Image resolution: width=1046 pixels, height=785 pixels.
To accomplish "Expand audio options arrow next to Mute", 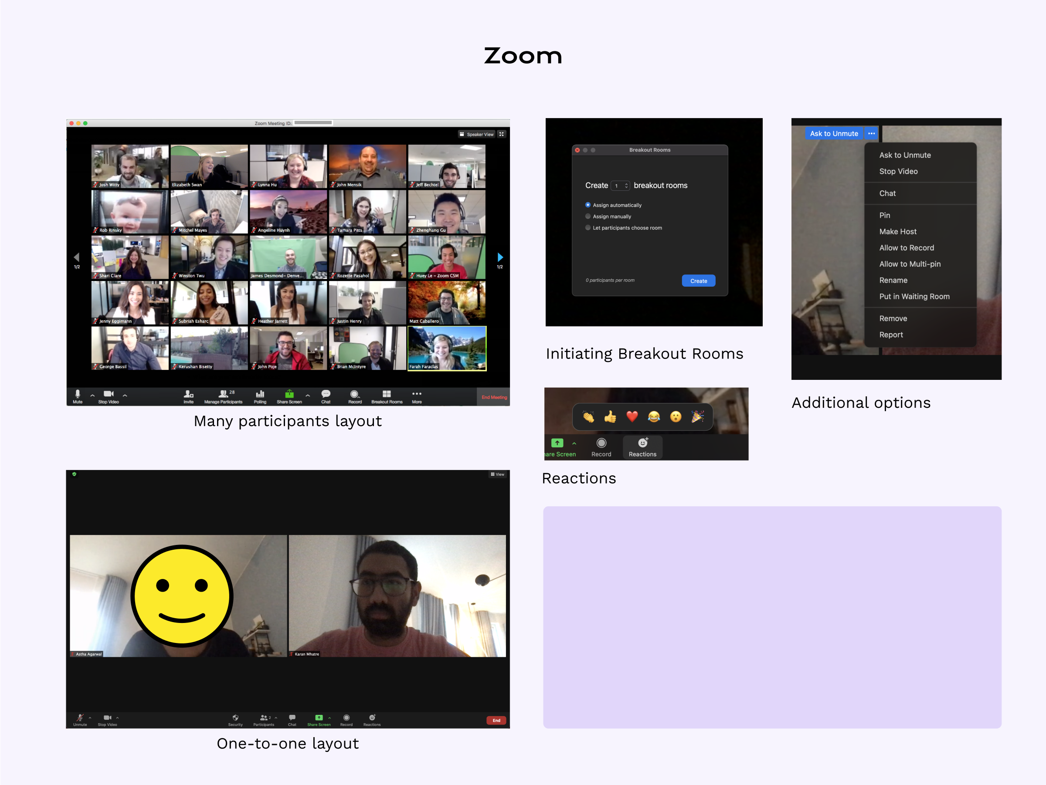I will click(92, 395).
